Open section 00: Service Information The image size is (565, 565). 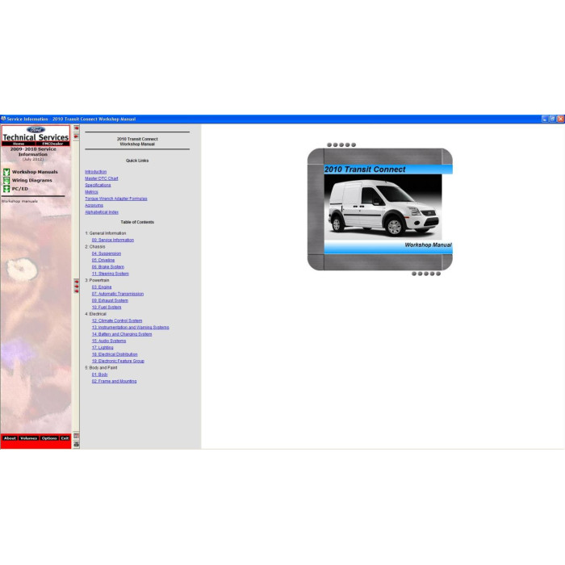(113, 240)
